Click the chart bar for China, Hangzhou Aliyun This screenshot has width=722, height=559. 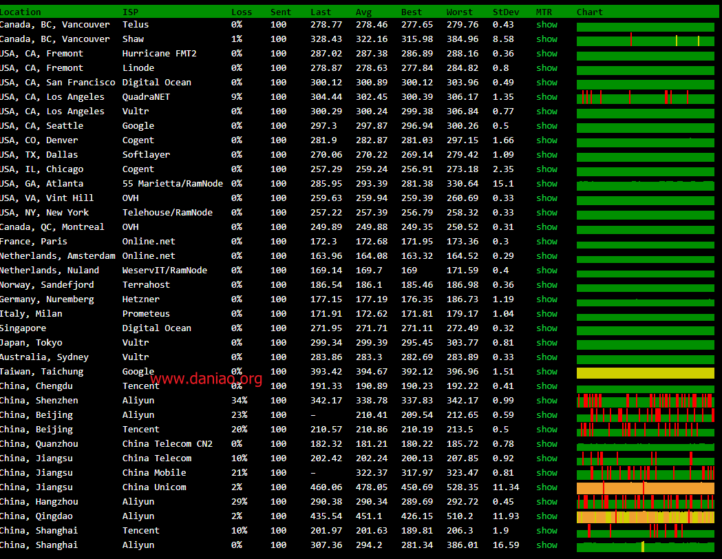645,503
